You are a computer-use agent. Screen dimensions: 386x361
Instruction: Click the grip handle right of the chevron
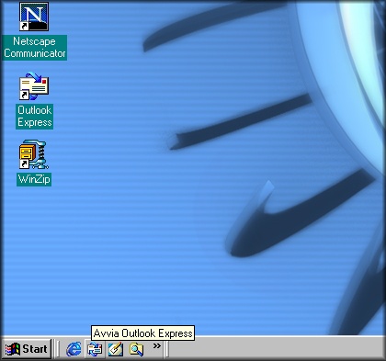[166, 349]
